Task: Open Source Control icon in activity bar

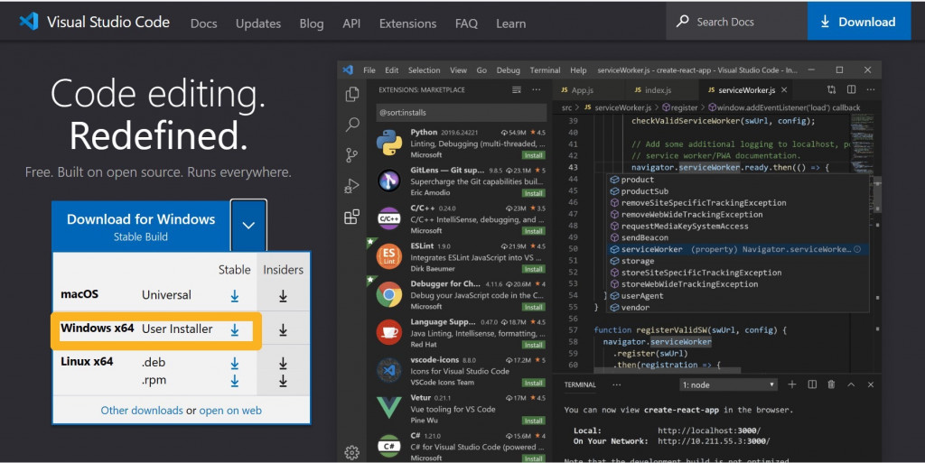Action: point(352,155)
